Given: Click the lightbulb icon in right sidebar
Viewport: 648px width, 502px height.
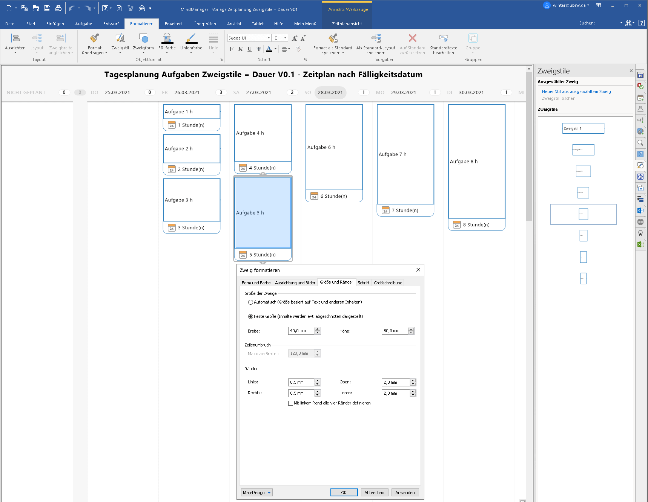Looking at the screenshot, I should 640,233.
